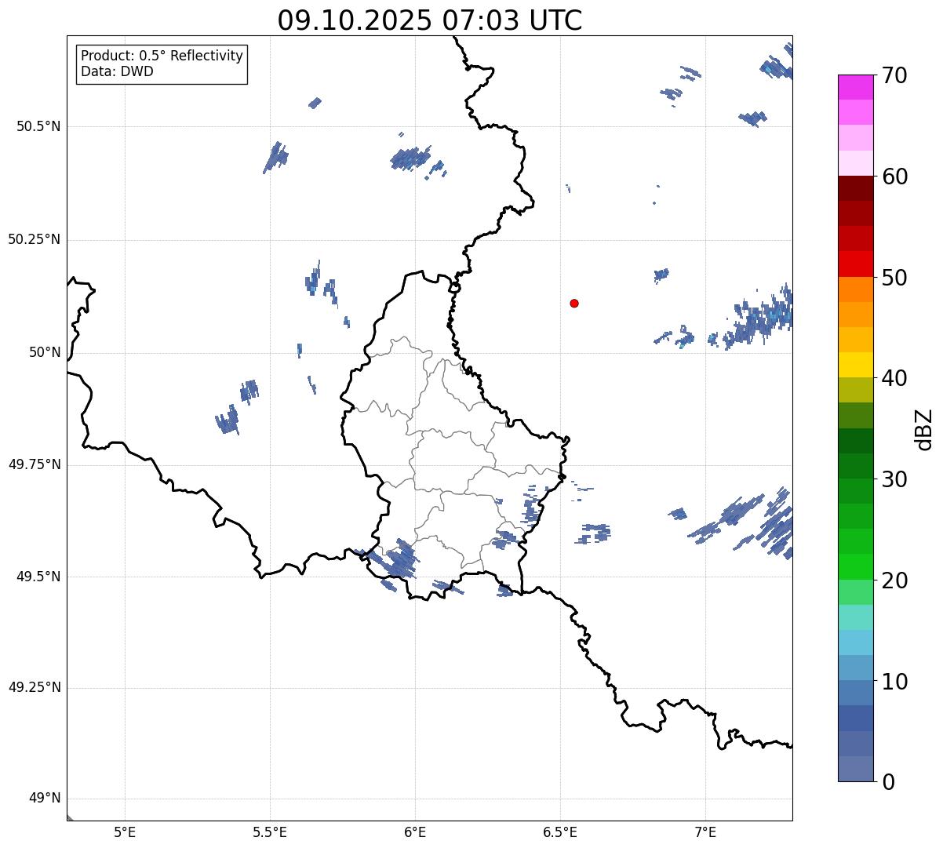Click the 7°E longitude label
Viewport: 943px width, 848px height.
click(x=705, y=832)
